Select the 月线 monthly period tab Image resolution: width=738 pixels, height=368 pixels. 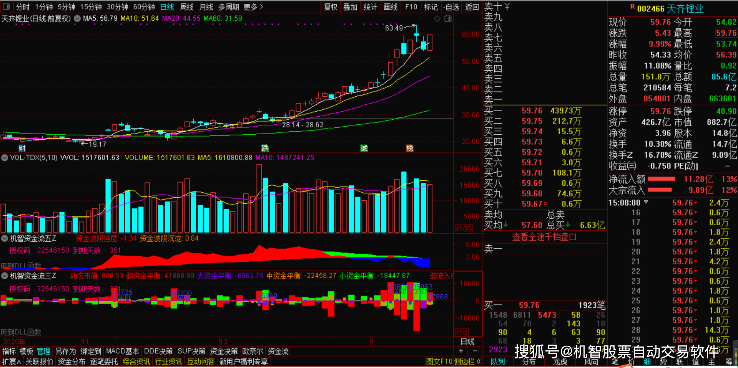206,7
